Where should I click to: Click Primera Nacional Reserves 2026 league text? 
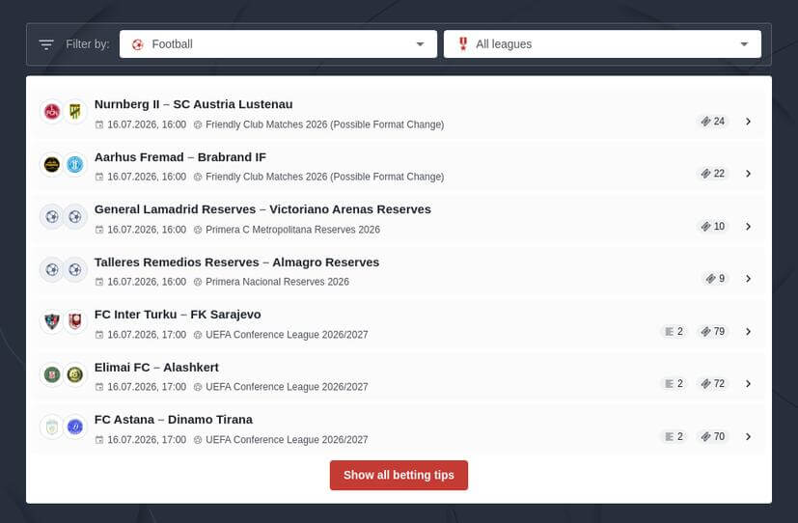click(x=277, y=282)
